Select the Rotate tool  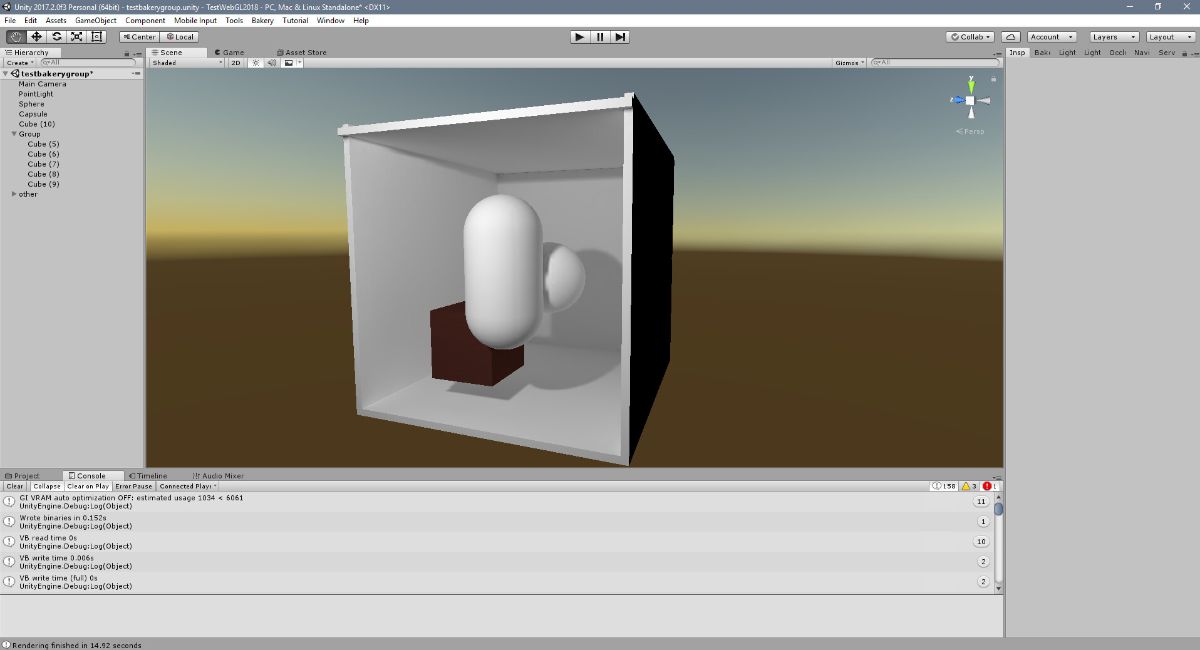56,36
